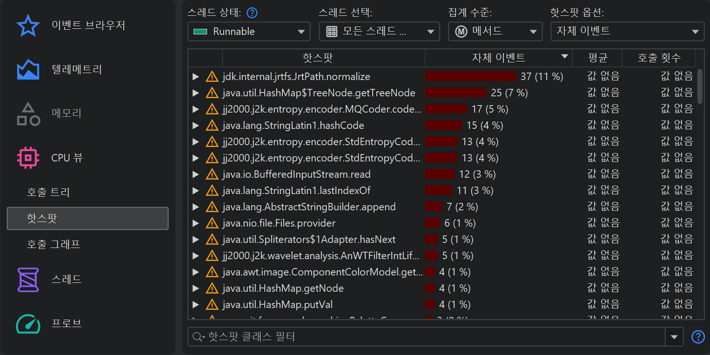Click the 텔레메트리 chart icon
The image size is (710, 355).
(28, 70)
